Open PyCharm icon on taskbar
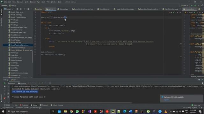 (x=113, y=111)
